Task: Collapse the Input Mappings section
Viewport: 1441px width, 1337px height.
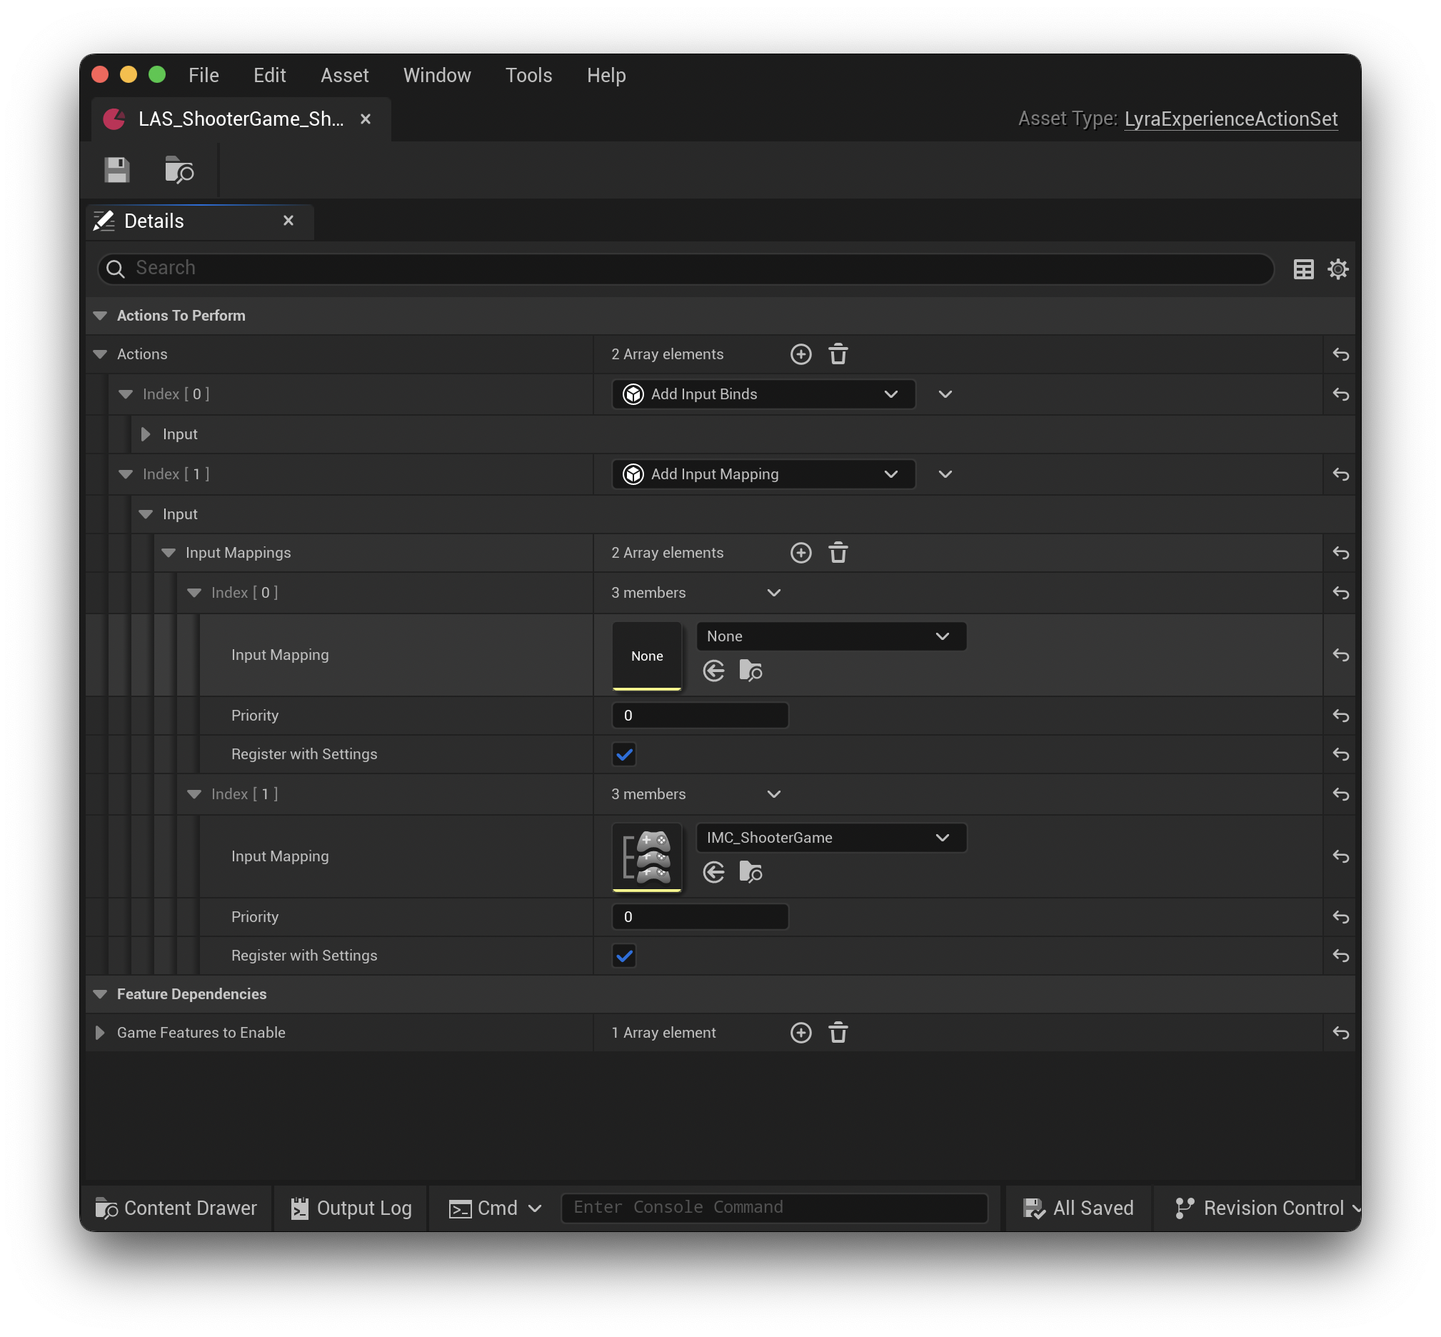Action: [168, 552]
